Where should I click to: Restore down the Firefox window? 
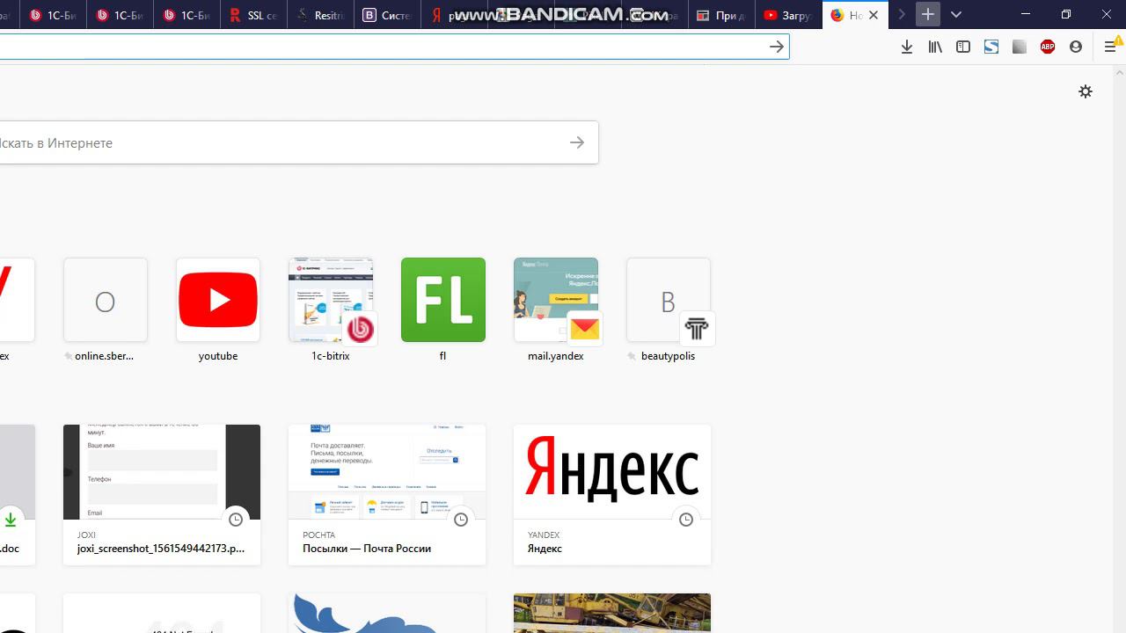(1066, 14)
